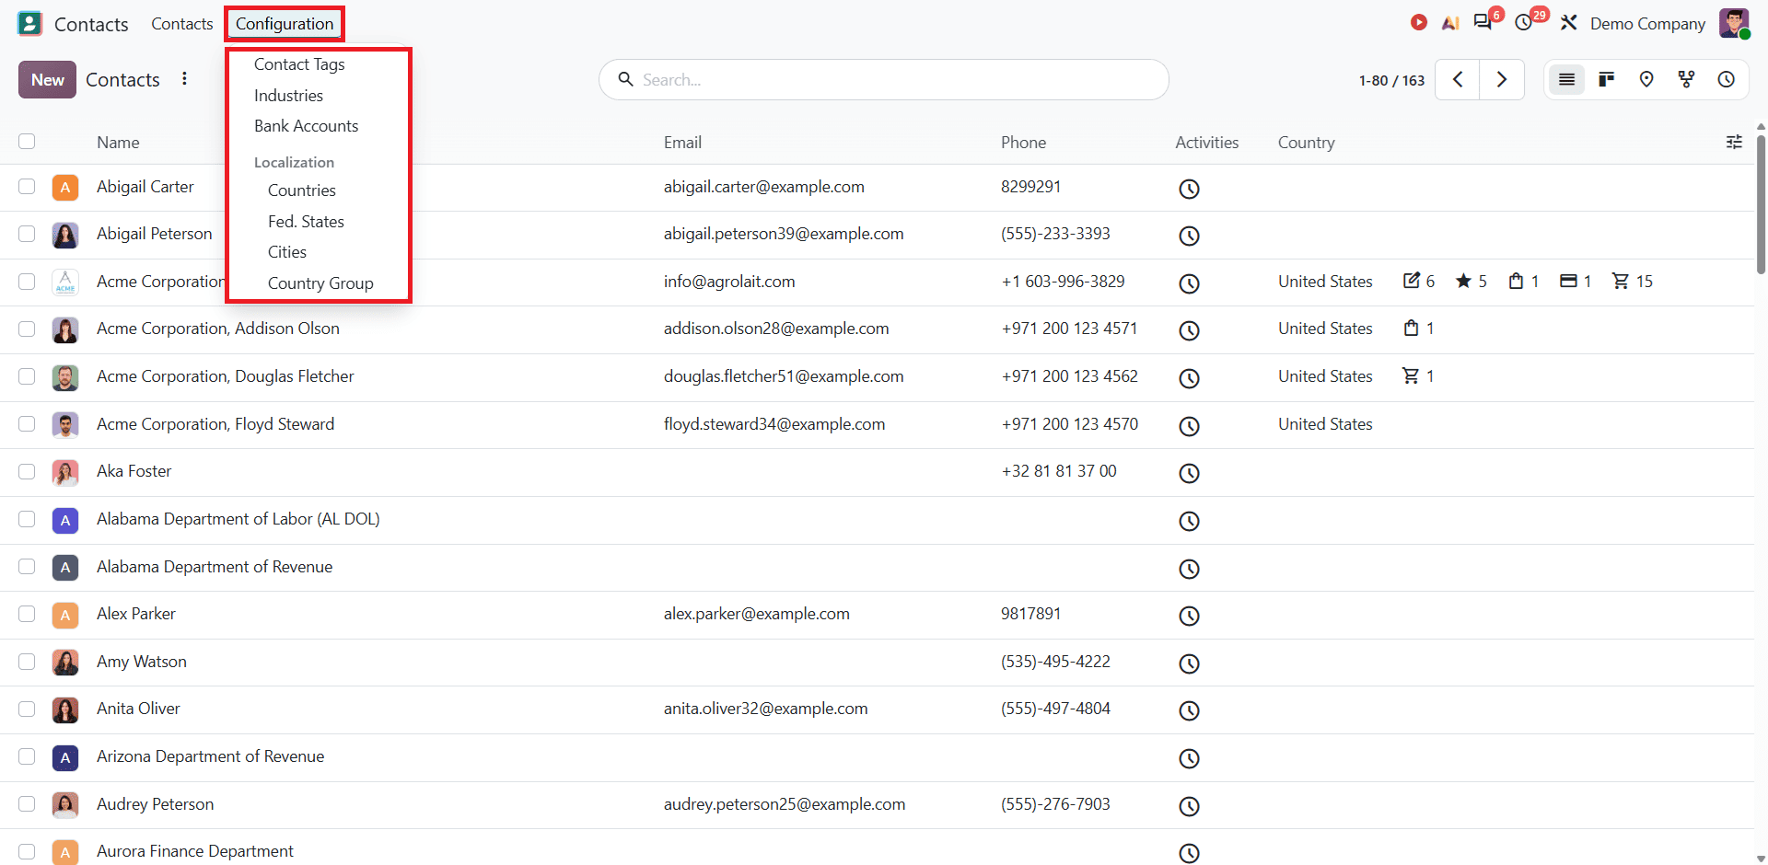1768x865 pixels.
Task: Open activities clock icon with badge 29
Action: pos(1524,22)
